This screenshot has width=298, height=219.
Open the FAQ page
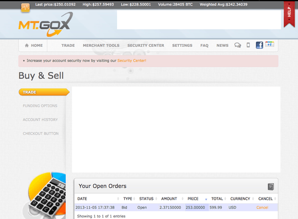[x=204, y=46]
